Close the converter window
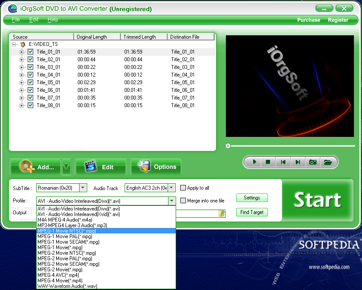 click(x=344, y=9)
